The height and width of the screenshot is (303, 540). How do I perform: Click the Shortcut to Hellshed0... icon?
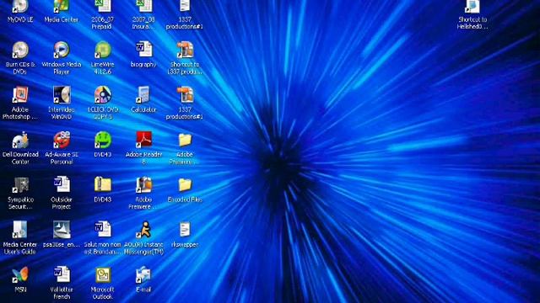[x=472, y=7]
